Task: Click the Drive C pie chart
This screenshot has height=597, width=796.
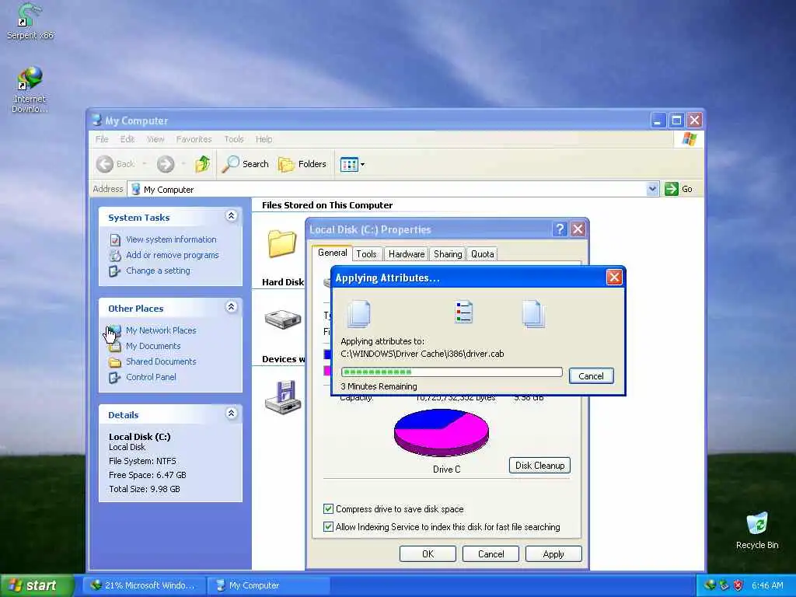Action: coord(442,432)
